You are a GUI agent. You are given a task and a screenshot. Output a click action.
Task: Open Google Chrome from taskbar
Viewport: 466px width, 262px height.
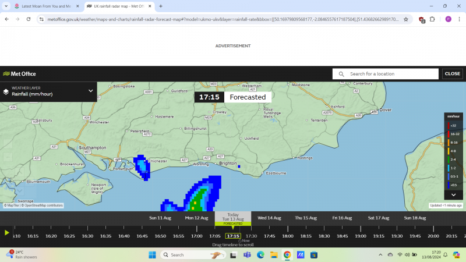pos(287,255)
